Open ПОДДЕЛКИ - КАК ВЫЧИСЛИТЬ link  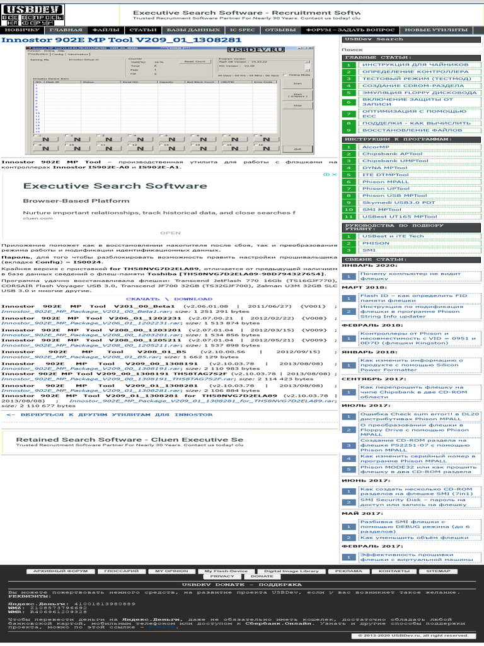point(416,123)
